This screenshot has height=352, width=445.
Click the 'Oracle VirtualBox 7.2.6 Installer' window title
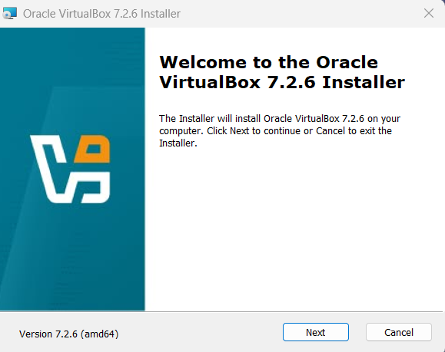click(x=101, y=14)
